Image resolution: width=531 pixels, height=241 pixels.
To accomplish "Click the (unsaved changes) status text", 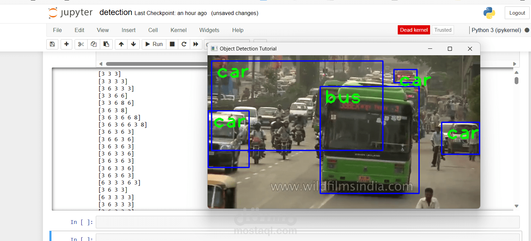I will pyautogui.click(x=234, y=13).
